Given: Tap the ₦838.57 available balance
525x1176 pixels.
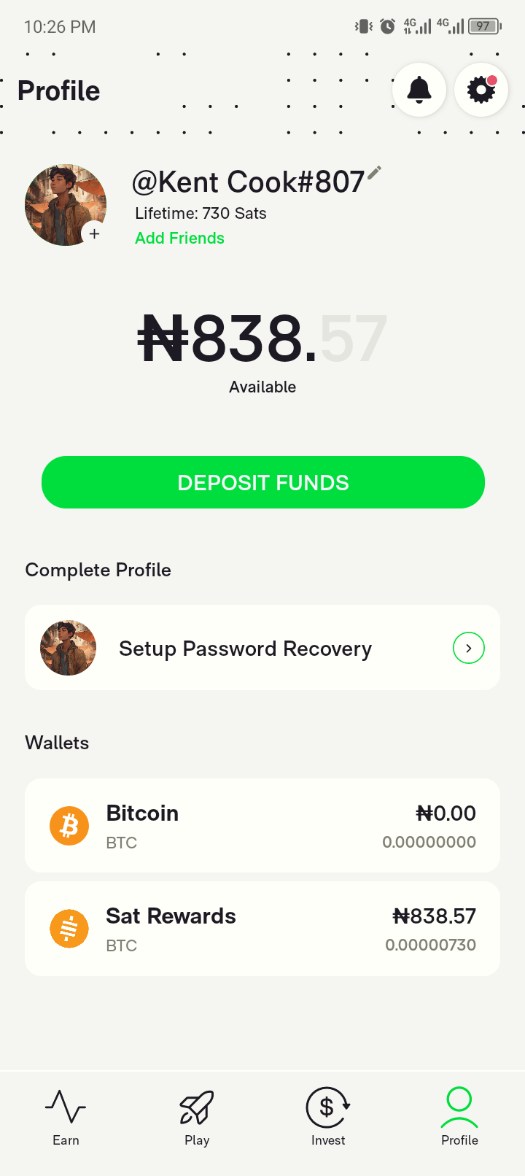Looking at the screenshot, I should [x=262, y=339].
